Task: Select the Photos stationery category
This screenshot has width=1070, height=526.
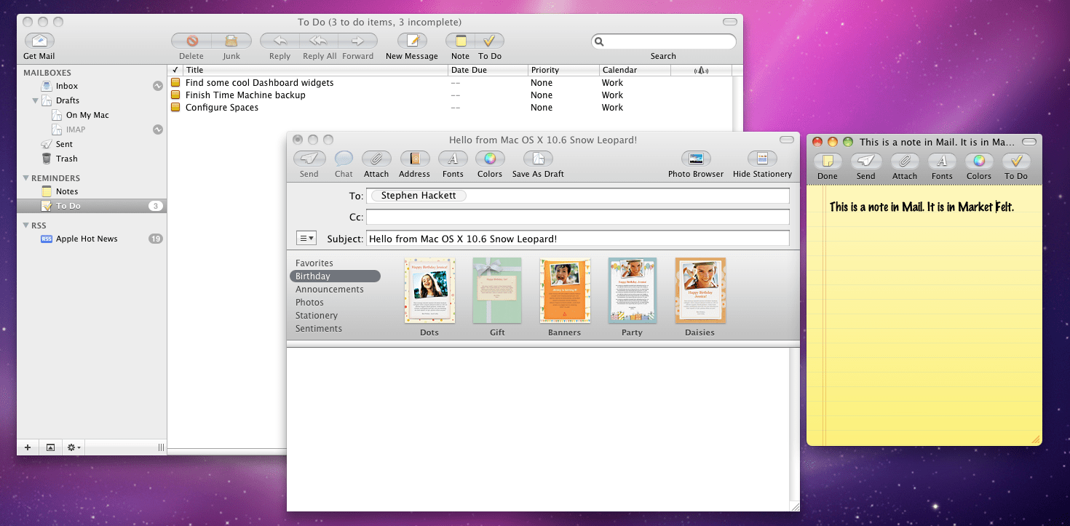Action: [x=309, y=303]
